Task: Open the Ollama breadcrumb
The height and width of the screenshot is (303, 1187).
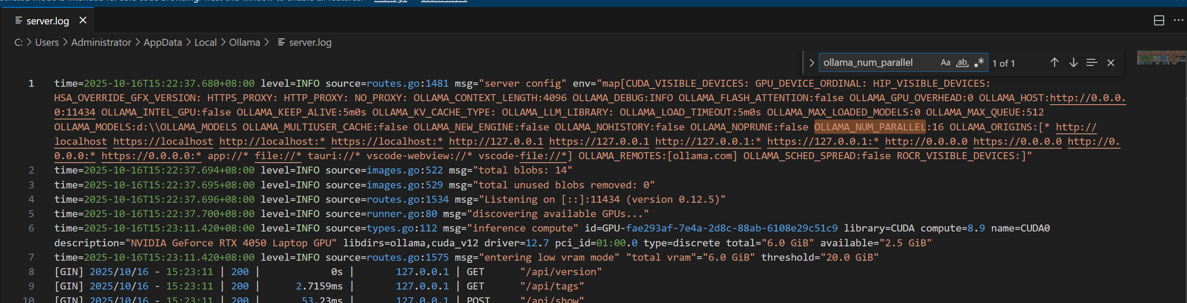Action: tap(244, 42)
